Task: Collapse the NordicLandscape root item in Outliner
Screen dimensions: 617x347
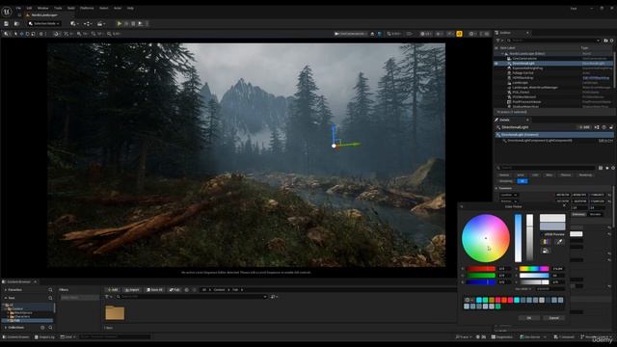Action: pos(502,54)
